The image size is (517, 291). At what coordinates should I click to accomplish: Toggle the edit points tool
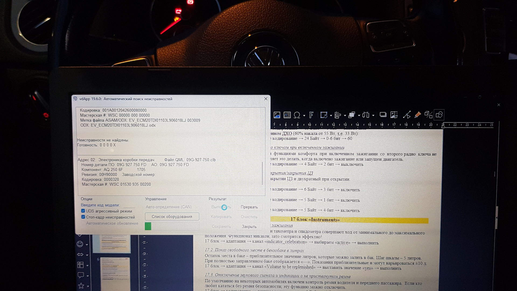point(407,115)
